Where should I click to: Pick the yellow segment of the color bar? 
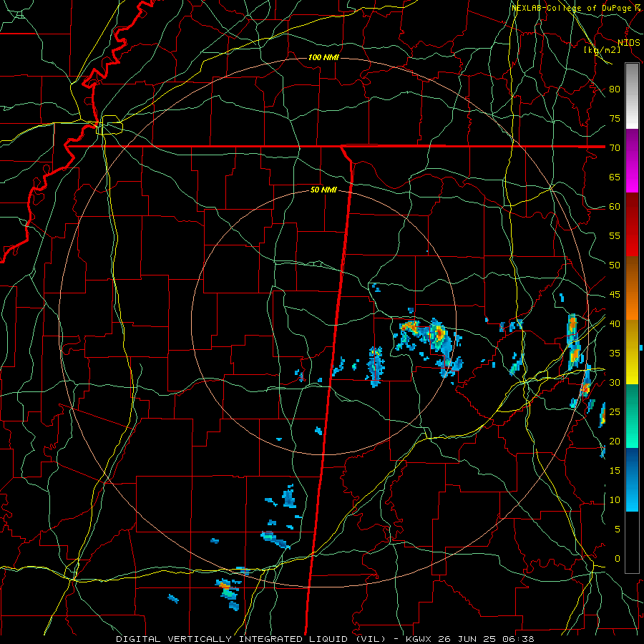(632, 352)
